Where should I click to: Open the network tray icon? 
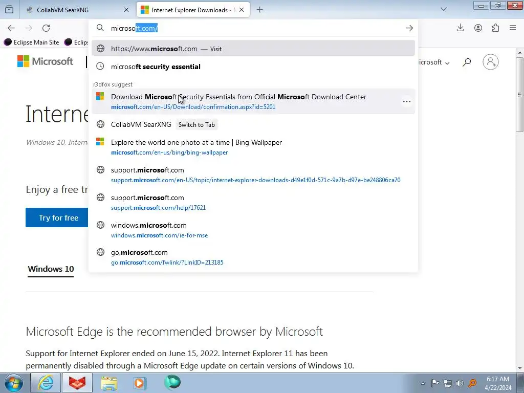point(447,383)
